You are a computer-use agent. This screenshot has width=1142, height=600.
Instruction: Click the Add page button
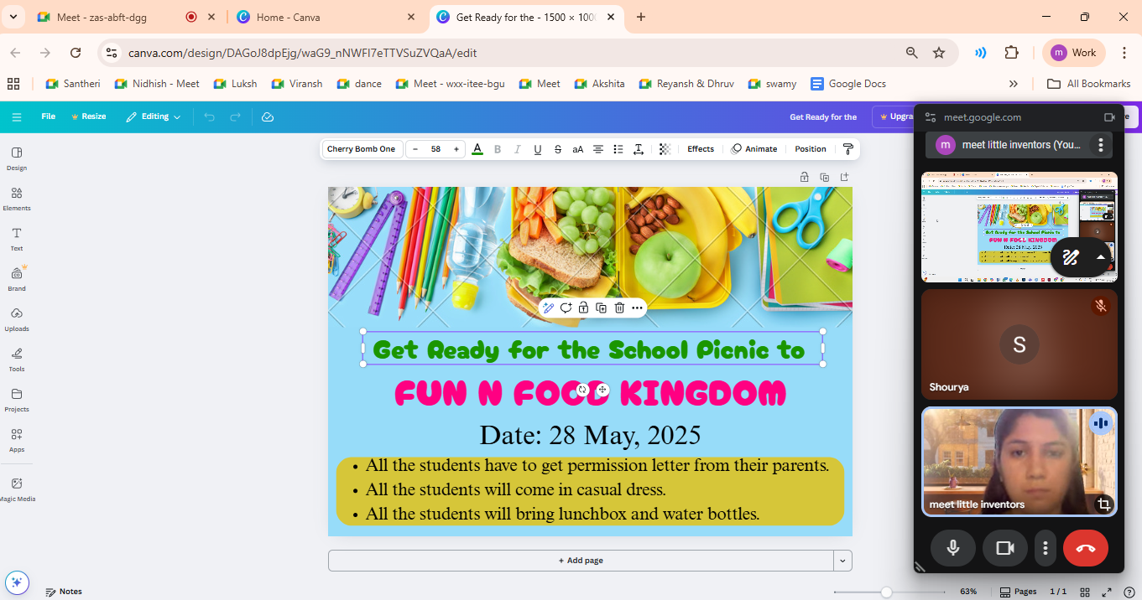point(580,561)
